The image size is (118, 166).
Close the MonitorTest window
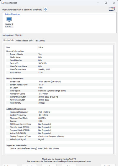(x=114, y=3)
